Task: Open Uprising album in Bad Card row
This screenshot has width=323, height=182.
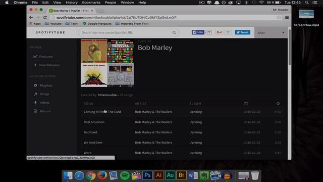Action: (x=196, y=132)
